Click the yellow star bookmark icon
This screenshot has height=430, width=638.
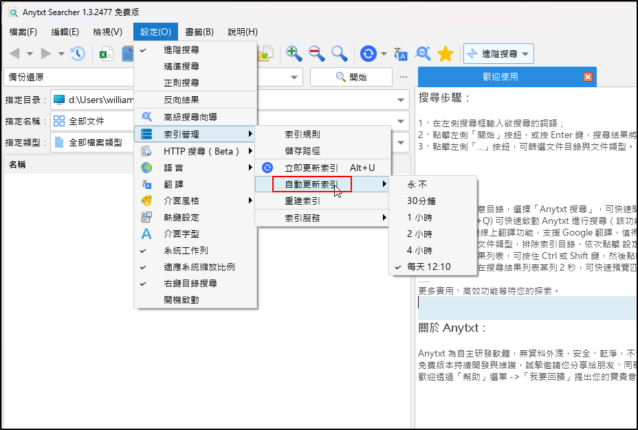445,54
